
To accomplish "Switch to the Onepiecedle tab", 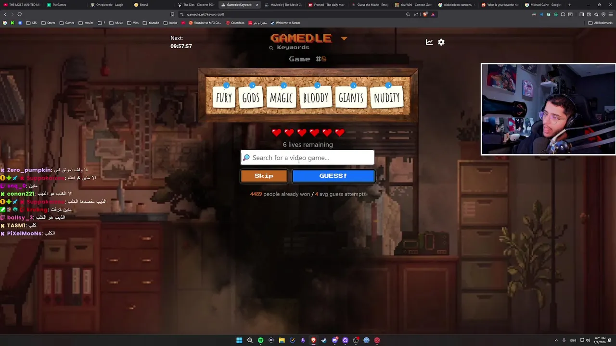I will (109, 5).
